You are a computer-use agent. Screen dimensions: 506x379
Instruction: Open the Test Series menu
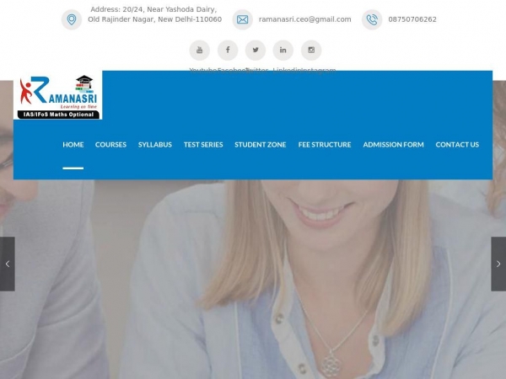(x=203, y=145)
